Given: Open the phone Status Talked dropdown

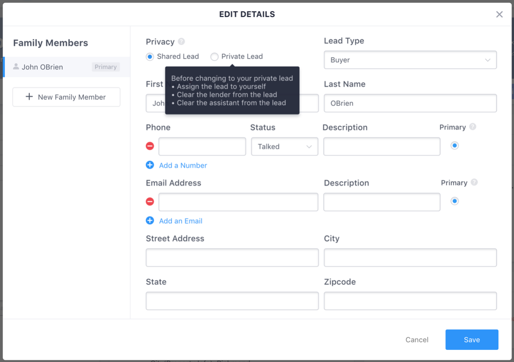Looking at the screenshot, I should coord(285,146).
